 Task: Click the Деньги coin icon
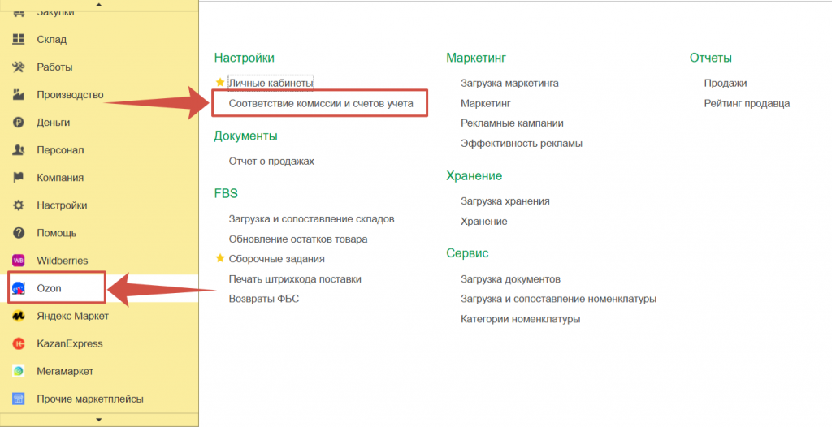tap(18, 123)
